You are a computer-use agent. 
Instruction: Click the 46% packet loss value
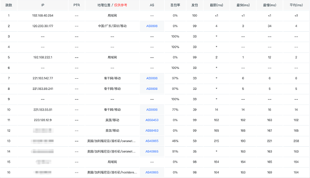pyautogui.click(x=175, y=141)
